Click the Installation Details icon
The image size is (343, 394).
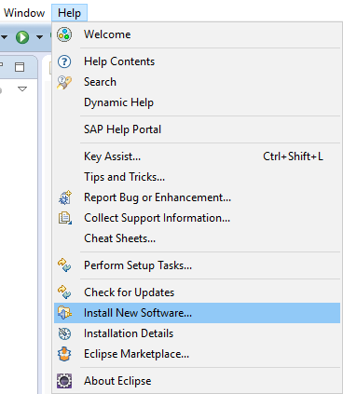click(64, 333)
